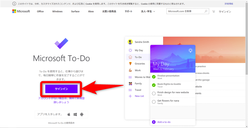Check off Finish design for new website

coord(154,93)
